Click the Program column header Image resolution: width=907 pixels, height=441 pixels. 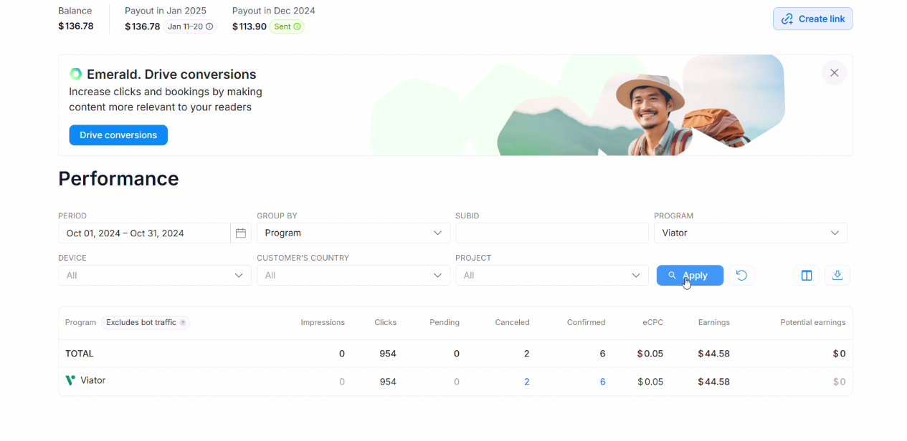(x=80, y=323)
